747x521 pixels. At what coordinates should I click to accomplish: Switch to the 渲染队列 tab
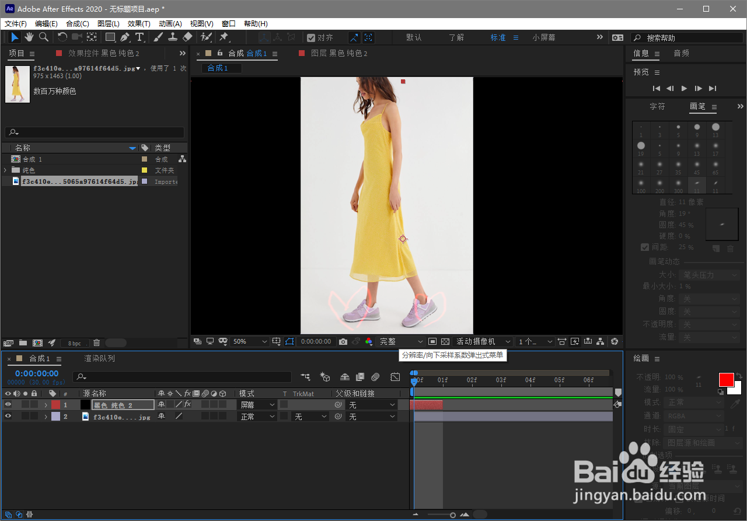click(x=100, y=358)
